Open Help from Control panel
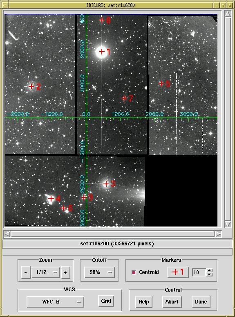 click(143, 302)
